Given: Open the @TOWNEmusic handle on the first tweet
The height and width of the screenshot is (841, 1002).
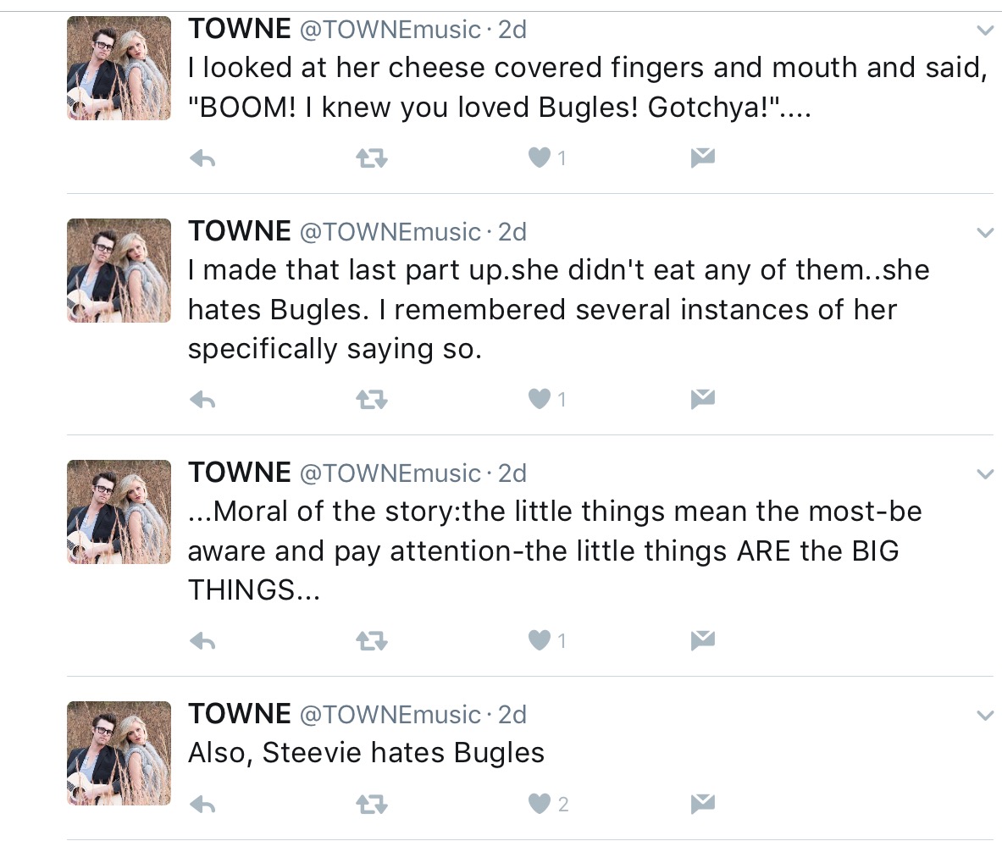Looking at the screenshot, I should tap(390, 30).
